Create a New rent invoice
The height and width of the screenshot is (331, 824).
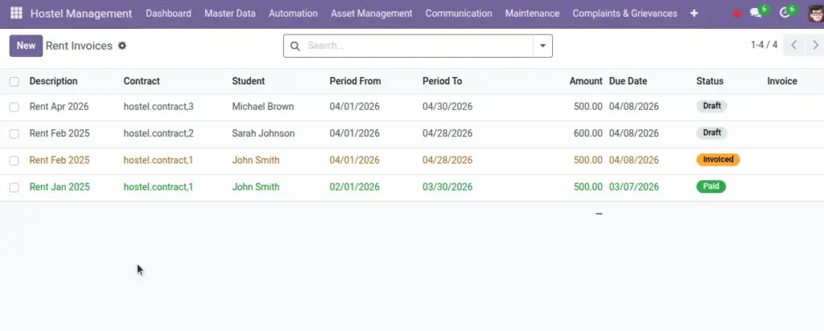click(26, 46)
